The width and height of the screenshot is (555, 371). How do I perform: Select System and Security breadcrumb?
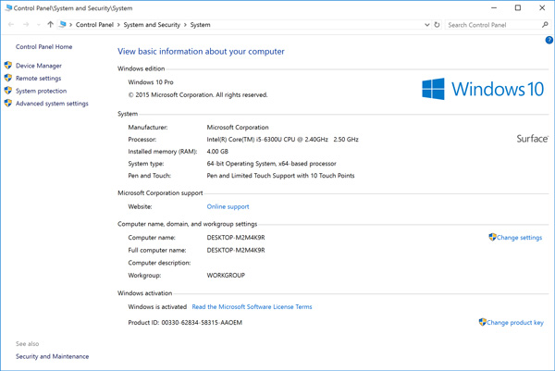click(152, 25)
